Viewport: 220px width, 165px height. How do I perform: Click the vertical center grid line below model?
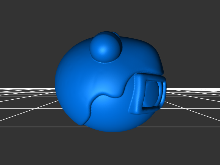[x=110, y=148]
